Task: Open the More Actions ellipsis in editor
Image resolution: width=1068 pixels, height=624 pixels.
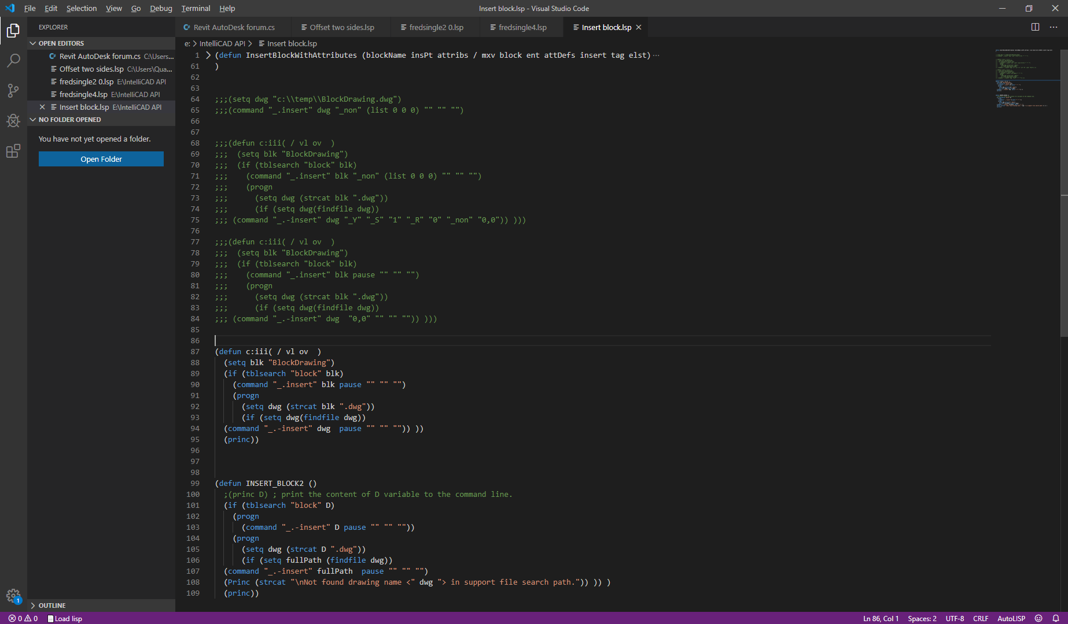Action: 1054,27
